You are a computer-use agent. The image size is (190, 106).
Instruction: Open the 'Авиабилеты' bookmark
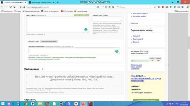[7, 11]
